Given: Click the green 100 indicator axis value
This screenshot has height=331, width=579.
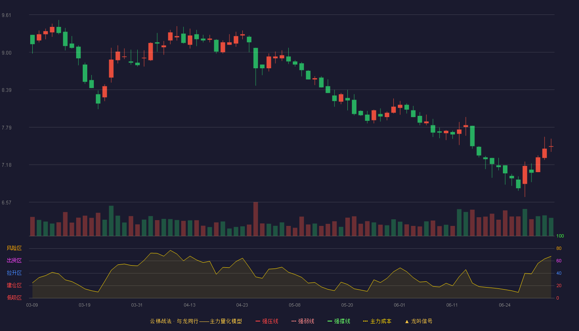Looking at the screenshot, I should click(x=560, y=236).
